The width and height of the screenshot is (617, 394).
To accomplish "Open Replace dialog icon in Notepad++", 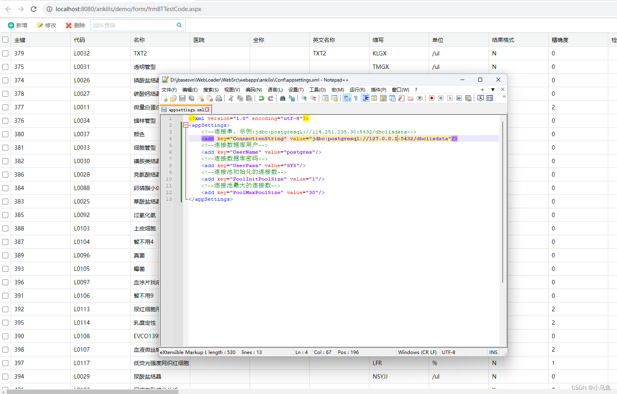I will (x=292, y=98).
